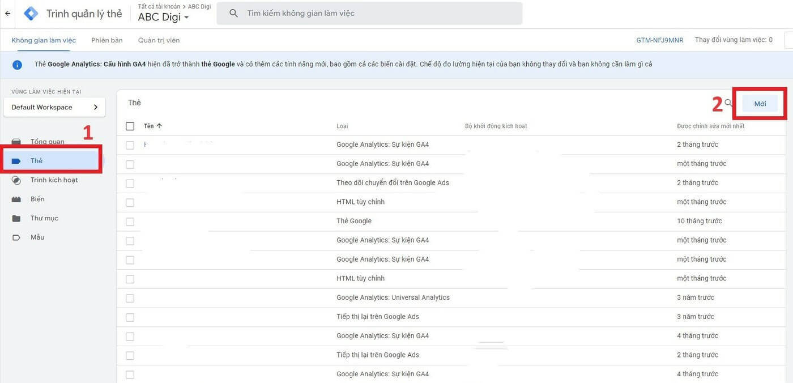This screenshot has height=383, width=793.
Task: Switch to Phiên bản tab
Action: coord(107,40)
